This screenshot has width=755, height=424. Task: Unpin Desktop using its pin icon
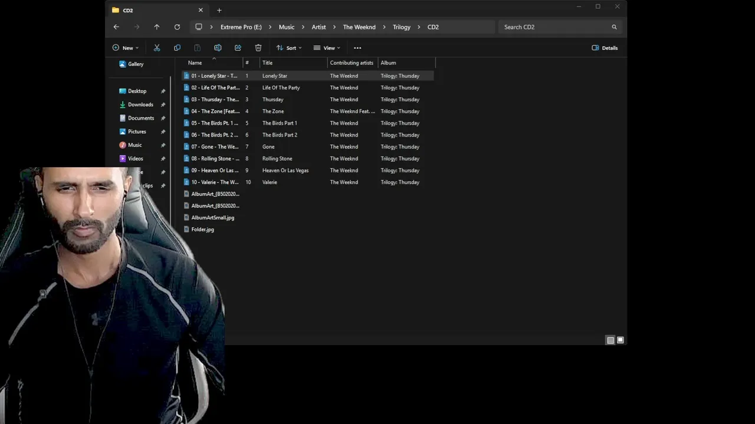tap(163, 91)
